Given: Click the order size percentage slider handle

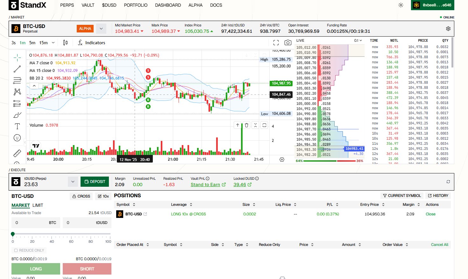Looking at the screenshot, I should [13, 234].
